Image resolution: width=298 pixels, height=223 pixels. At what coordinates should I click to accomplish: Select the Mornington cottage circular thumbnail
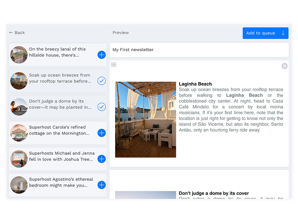[x=19, y=133]
